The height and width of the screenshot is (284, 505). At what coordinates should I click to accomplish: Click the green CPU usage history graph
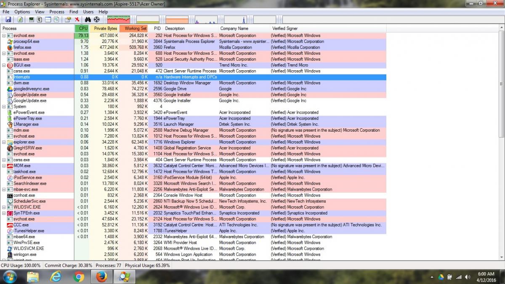pyautogui.click(x=118, y=19)
